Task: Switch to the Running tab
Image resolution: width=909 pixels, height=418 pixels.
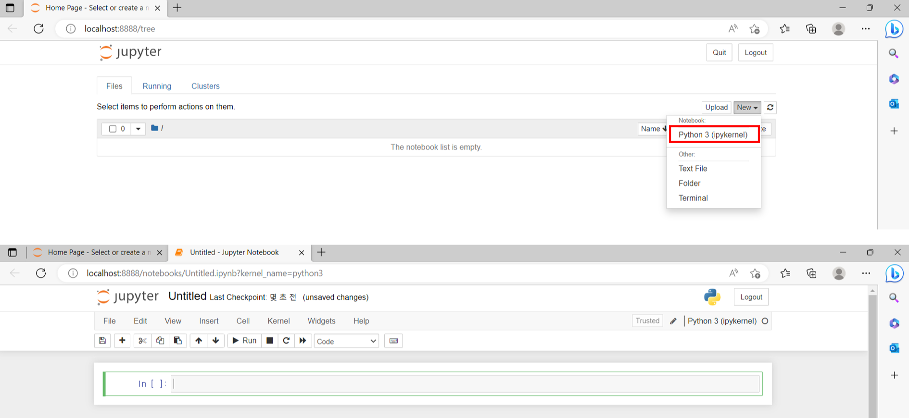Action: point(157,86)
